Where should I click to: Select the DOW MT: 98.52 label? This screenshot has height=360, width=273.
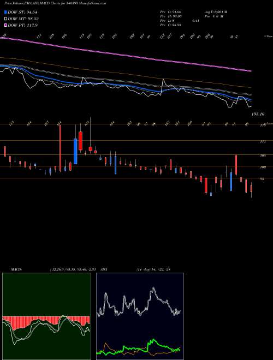point(23,19)
